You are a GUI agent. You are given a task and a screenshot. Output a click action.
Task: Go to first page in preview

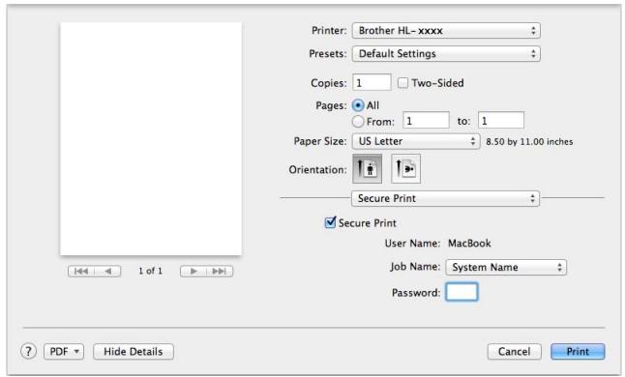click(x=81, y=271)
